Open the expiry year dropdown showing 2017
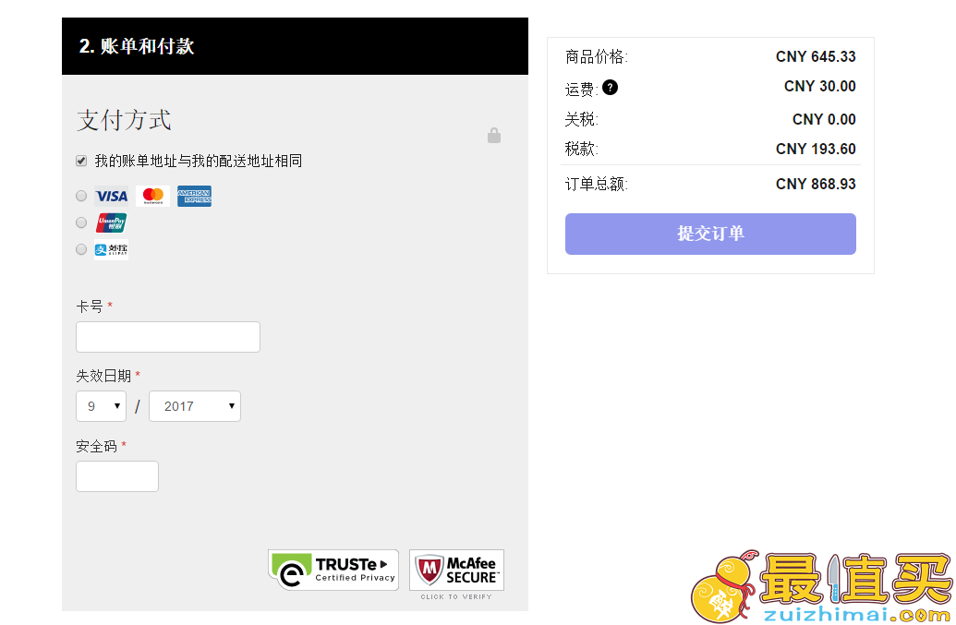956x625 pixels. coord(195,406)
